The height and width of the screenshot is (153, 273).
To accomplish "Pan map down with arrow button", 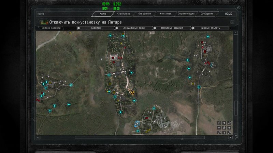I will coord(224,132).
